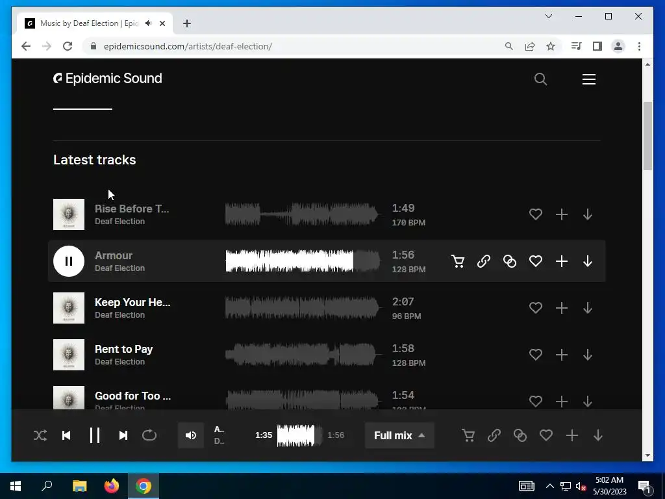Play Rent to Pay via its thumbnail
This screenshot has width=665, height=499.
pos(69,354)
